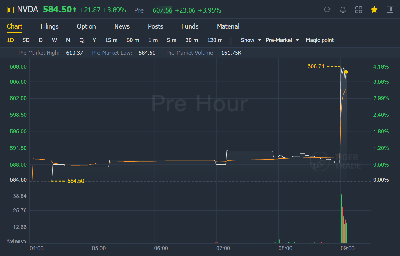400x256 pixels.
Task: Toggle the side panel icon
Action: (x=390, y=10)
